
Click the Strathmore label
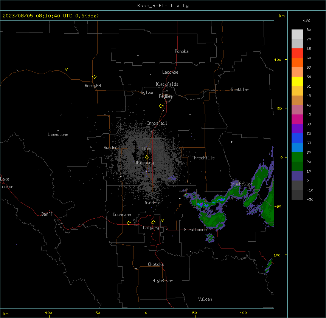(195, 230)
